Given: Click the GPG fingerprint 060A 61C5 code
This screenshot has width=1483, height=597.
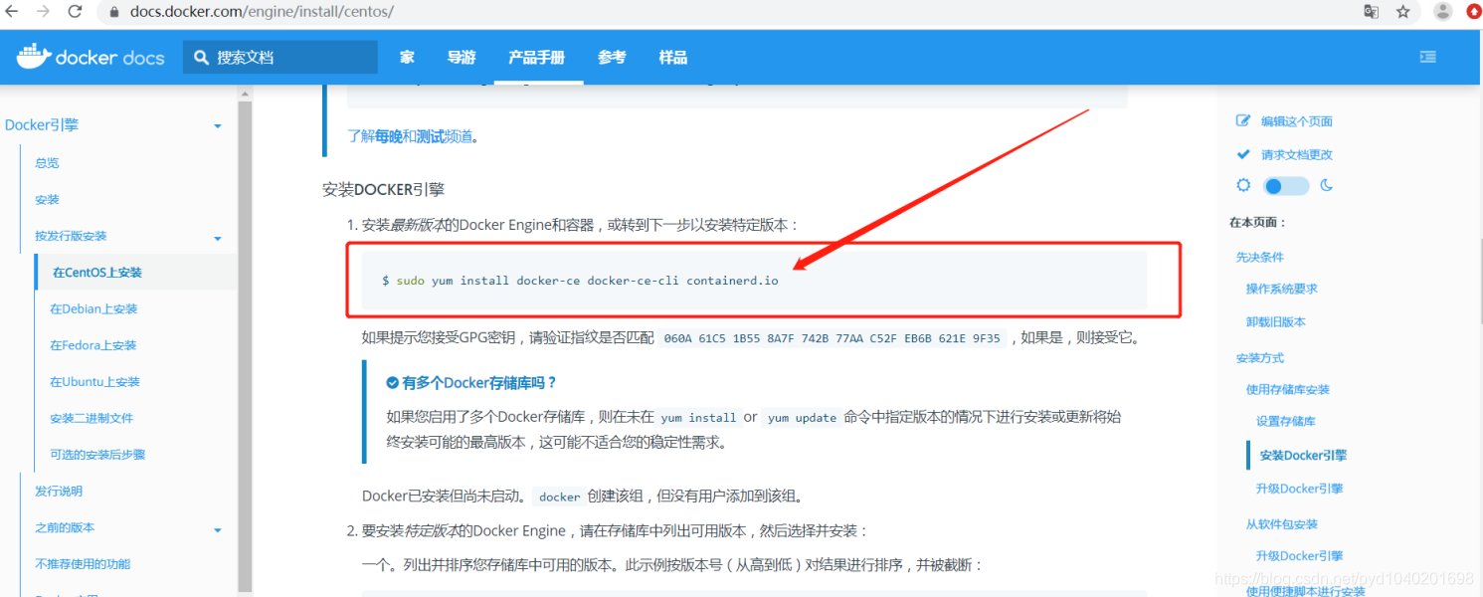Looking at the screenshot, I should pyautogui.click(x=832, y=338).
